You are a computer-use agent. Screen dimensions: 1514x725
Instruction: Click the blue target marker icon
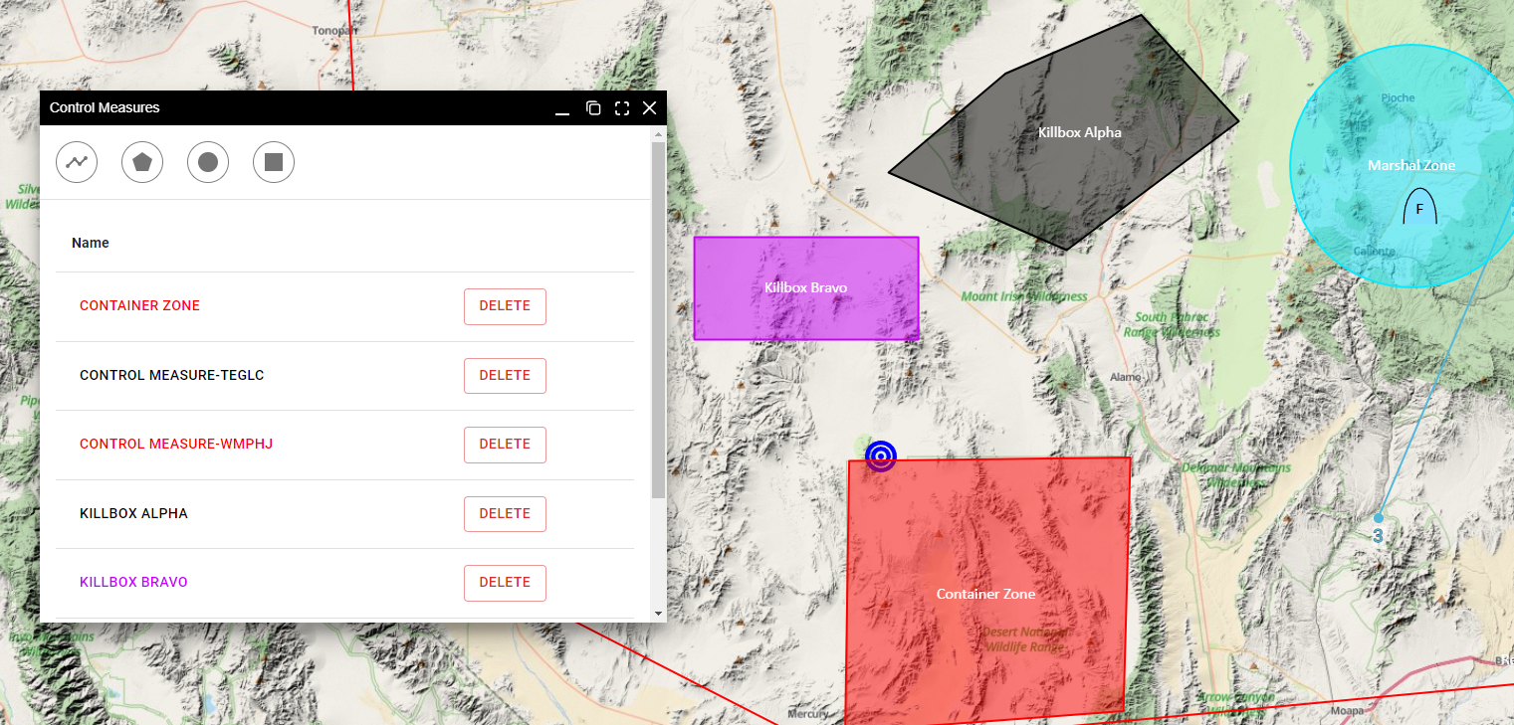tap(880, 456)
